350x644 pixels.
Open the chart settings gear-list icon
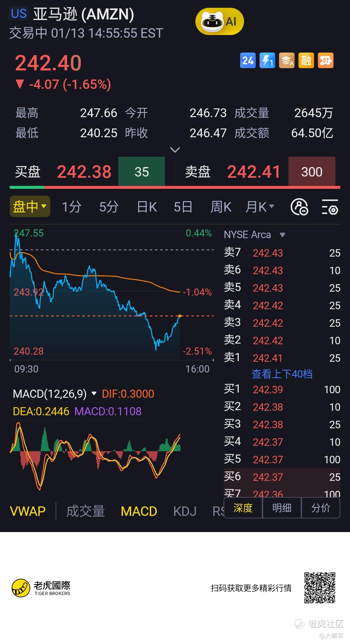coord(330,207)
